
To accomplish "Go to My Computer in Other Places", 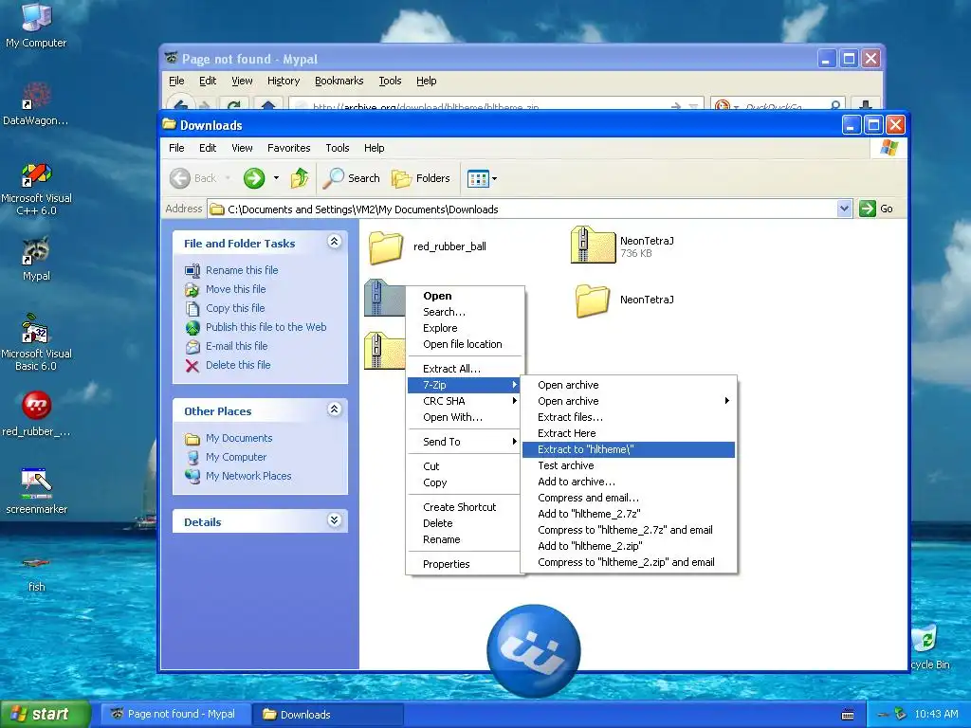I will coord(236,457).
